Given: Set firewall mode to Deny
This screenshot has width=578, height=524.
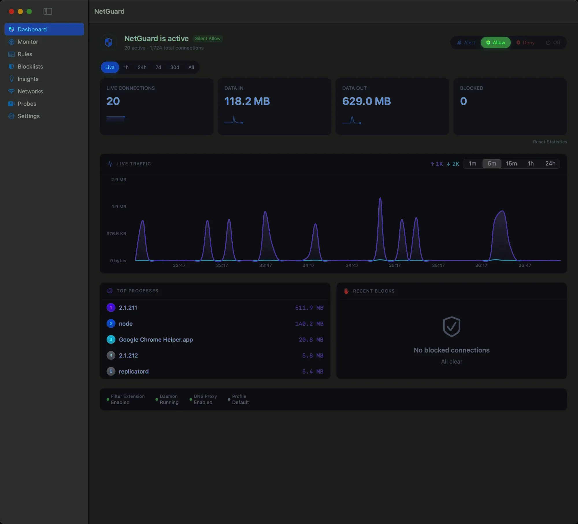Looking at the screenshot, I should [525, 43].
